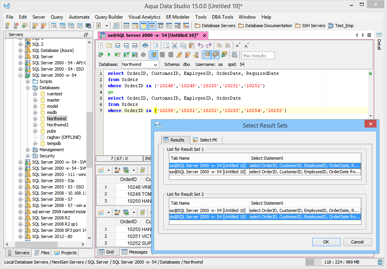Open the Query Builder menu
Screen dimensions: 387x269
coord(109,17)
